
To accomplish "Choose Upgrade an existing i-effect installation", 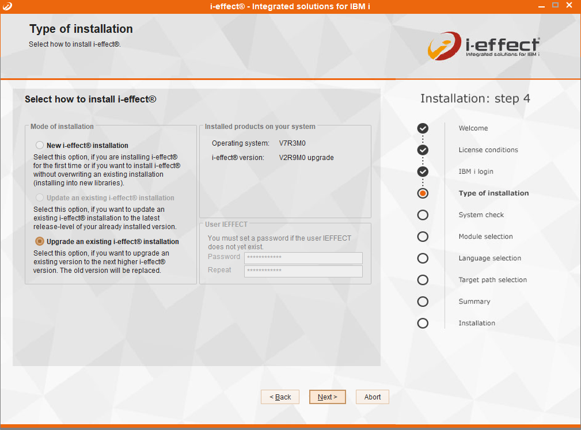I will 40,242.
